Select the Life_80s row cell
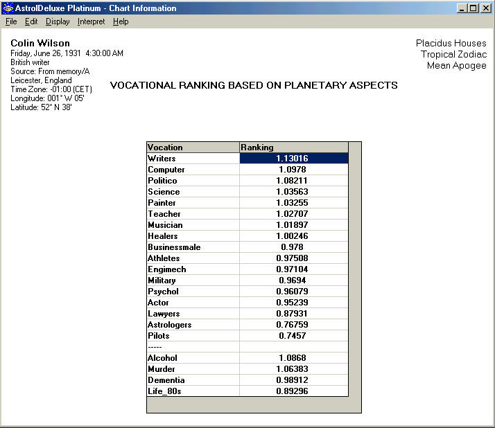 pos(193,391)
